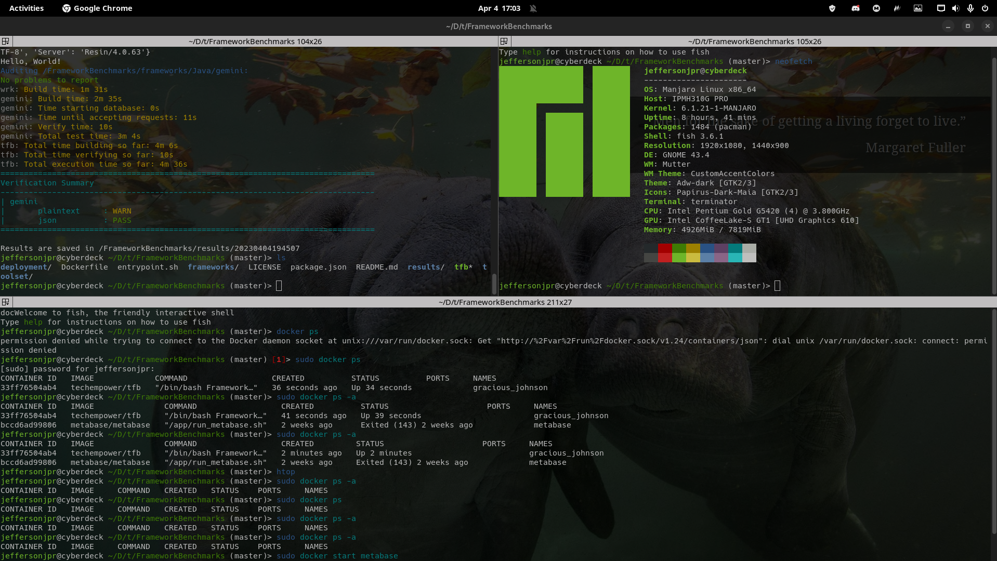Close the Terminator window
Image resolution: width=997 pixels, height=561 pixels.
[988, 26]
